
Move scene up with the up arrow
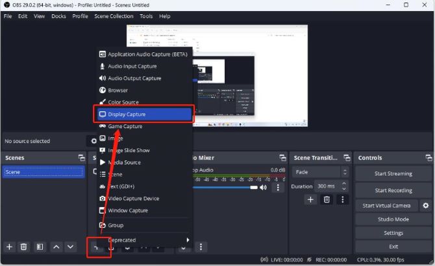click(56, 247)
